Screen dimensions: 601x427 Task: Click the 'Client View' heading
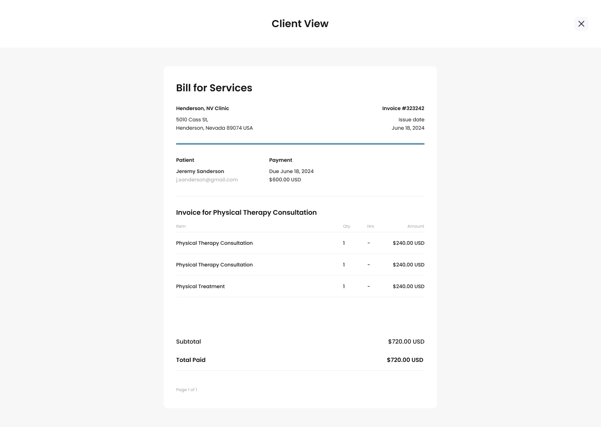[300, 24]
